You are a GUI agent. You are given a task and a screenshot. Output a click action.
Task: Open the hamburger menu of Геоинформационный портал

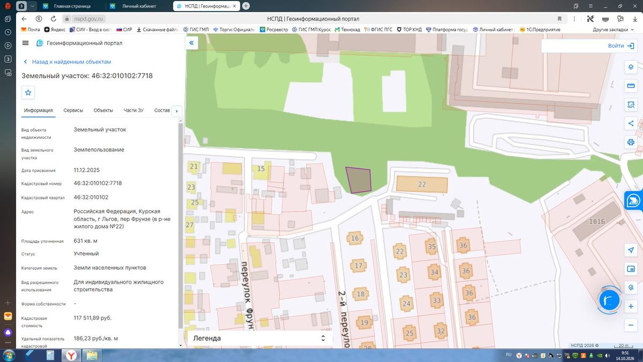(x=25, y=43)
